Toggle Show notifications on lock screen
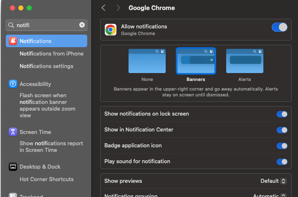This screenshot has width=298, height=197. coord(282,114)
